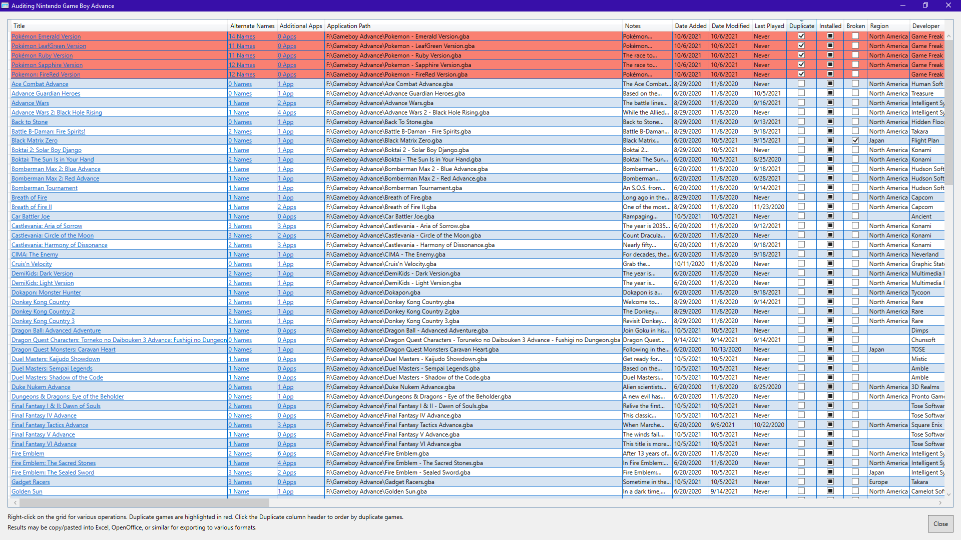Toggle Duplicate checkbox for Pokémon: FireRed Version
Viewport: 961px width, 540px height.
click(801, 74)
